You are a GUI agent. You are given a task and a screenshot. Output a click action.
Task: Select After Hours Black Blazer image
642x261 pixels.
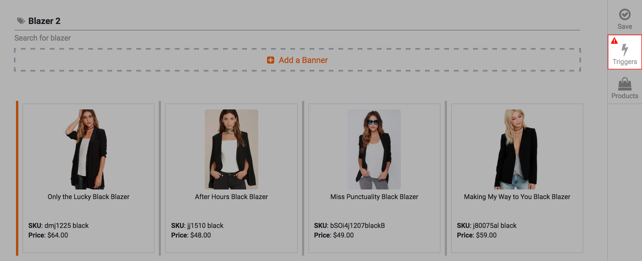[x=231, y=149]
